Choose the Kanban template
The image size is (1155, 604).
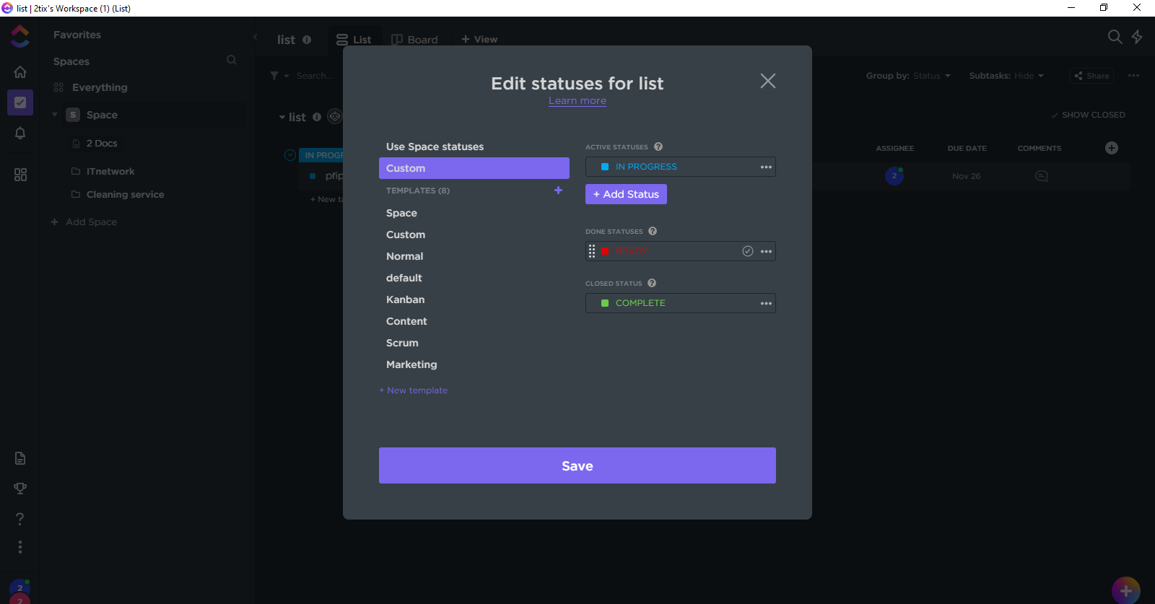tap(405, 299)
